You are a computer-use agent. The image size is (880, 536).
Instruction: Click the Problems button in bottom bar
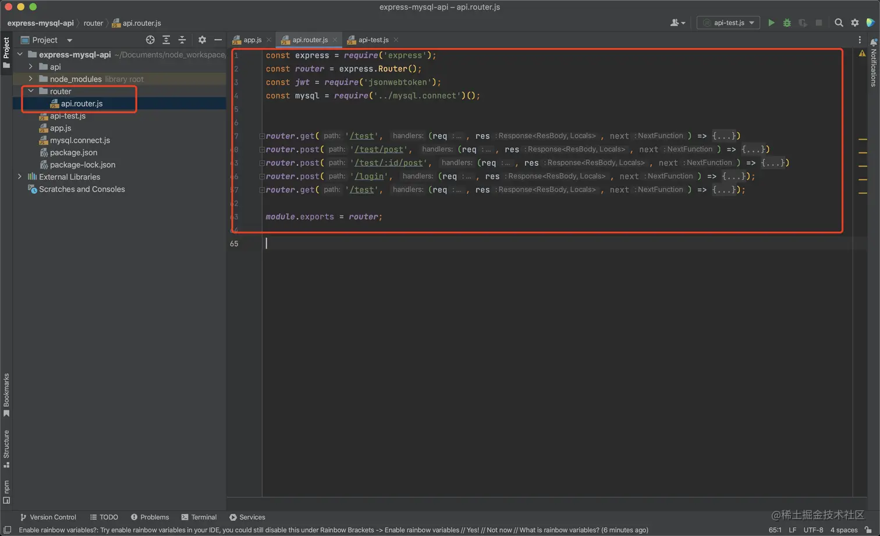click(x=150, y=517)
